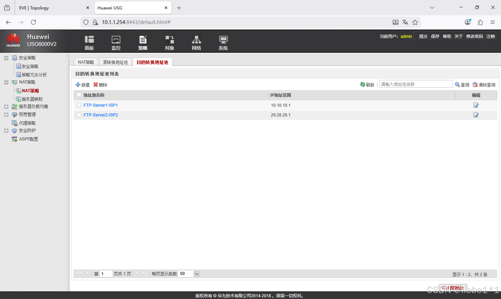This screenshot has height=299, width=501.
Task: Open the CLI控制台 console button
Action: click(453, 288)
